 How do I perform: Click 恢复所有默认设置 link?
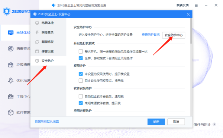(x=47, y=122)
